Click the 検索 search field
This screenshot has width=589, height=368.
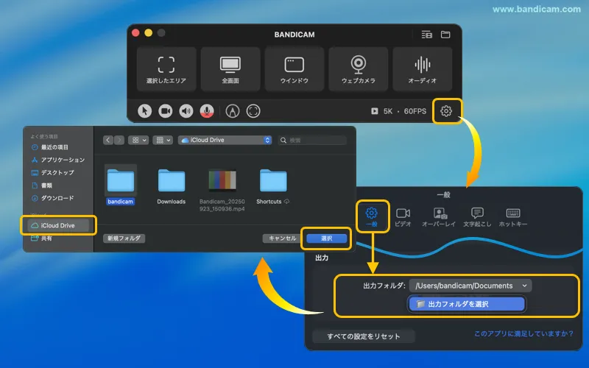tap(312, 140)
